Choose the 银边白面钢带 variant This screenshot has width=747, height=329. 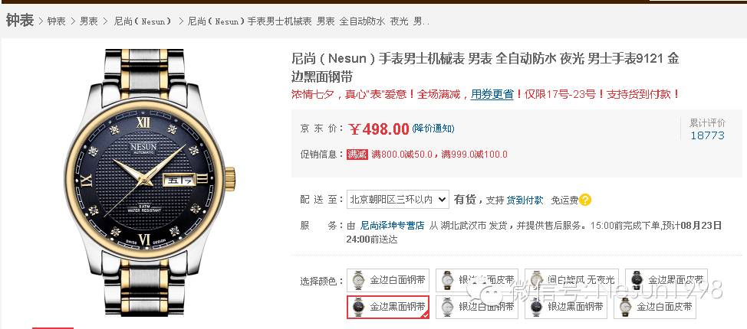477,307
